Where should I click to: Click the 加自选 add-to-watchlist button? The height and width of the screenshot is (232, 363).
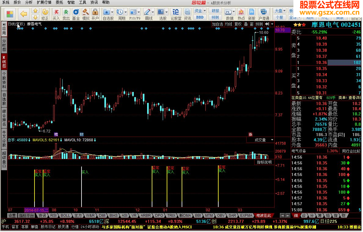point(218,24)
